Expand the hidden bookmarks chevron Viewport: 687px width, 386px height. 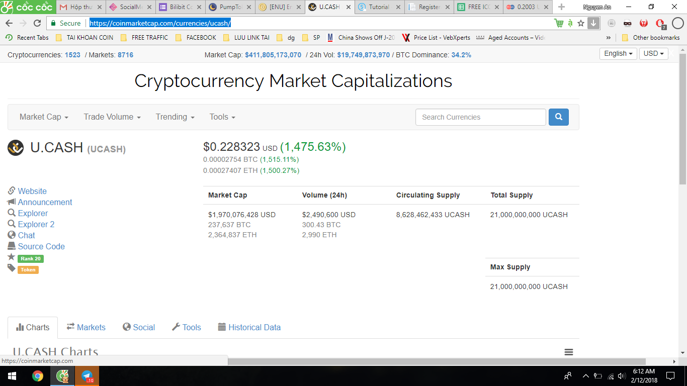(609, 38)
